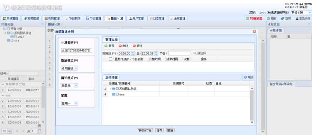This screenshot has height=138, width=312.
Task: Click terminal list scrollbar down arrow
Action: click(43, 122)
